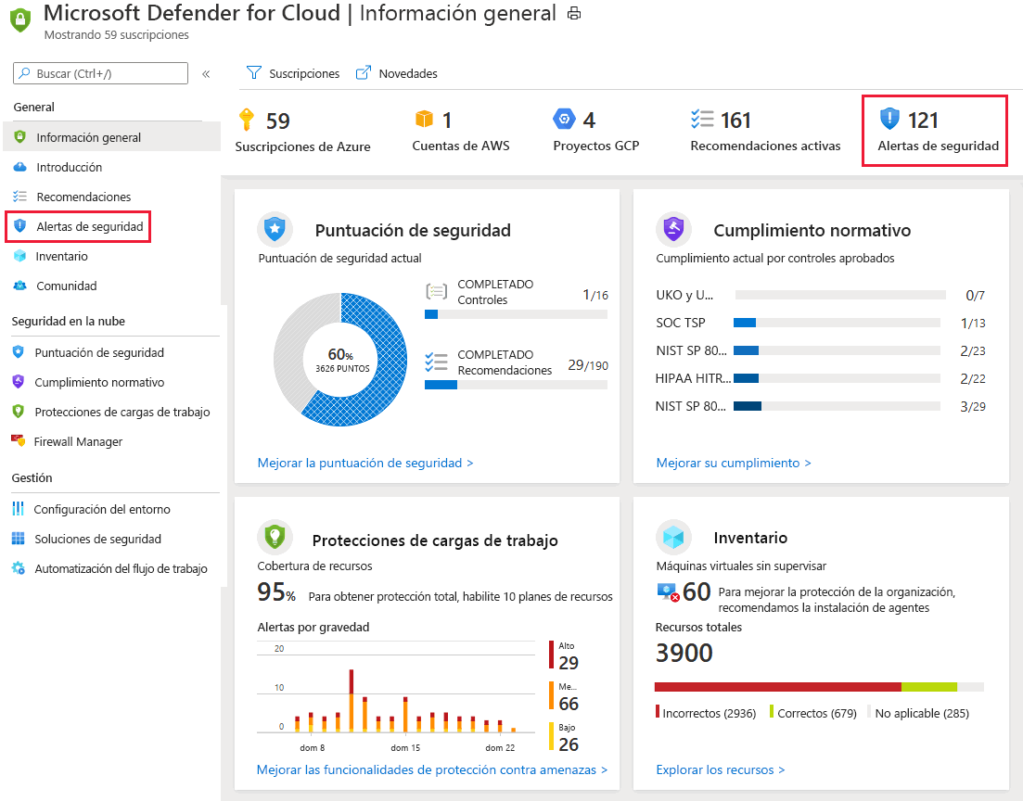Click the Automatización del flujo gear icon
The width and height of the screenshot is (1023, 801).
point(19,568)
